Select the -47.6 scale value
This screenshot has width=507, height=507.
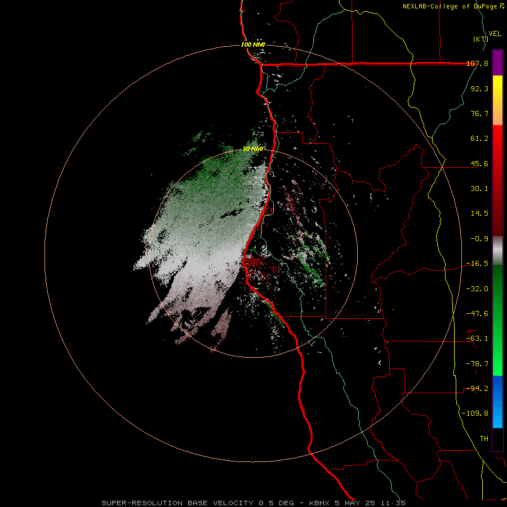pos(477,313)
